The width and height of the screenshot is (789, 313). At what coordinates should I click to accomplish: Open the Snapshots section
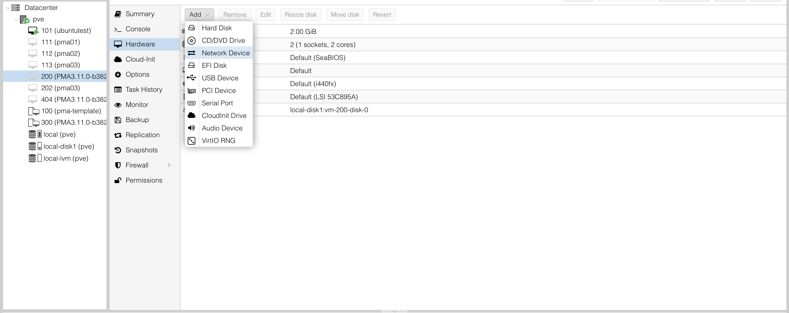(145, 150)
